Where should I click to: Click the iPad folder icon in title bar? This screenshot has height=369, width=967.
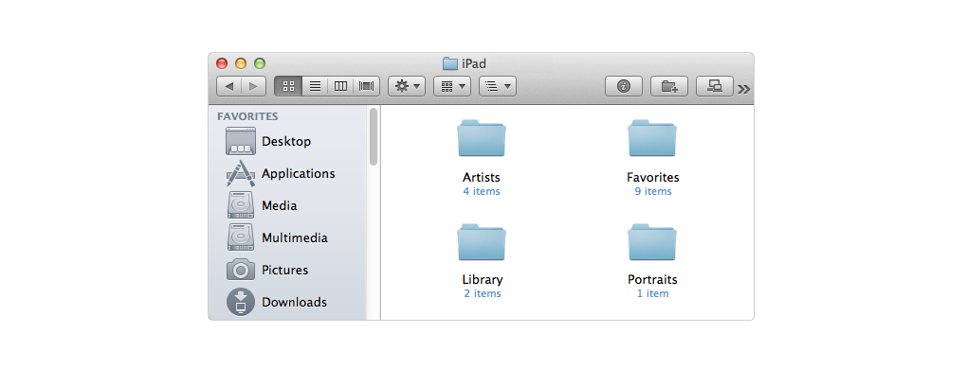click(x=450, y=63)
